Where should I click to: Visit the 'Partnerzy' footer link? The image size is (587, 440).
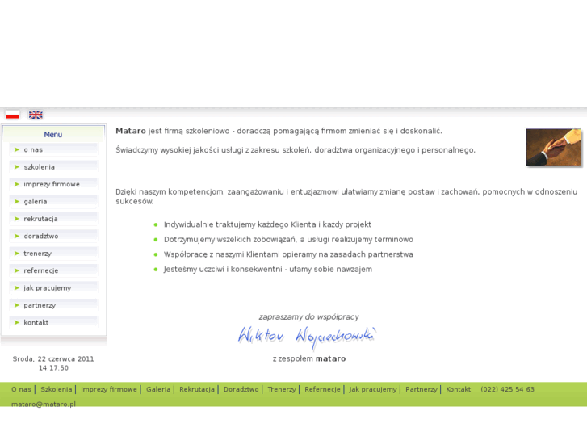[x=421, y=389]
